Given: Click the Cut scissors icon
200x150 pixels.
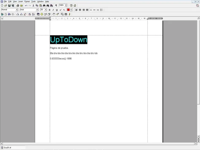Looking at the screenshot, I should click(x=33, y=5).
